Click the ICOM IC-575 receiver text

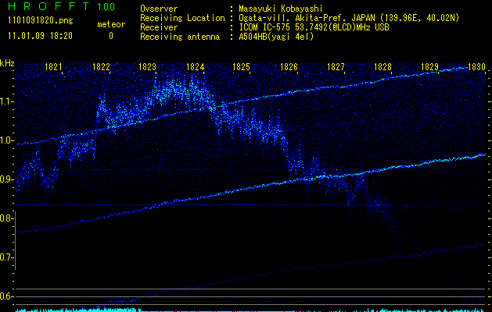click(x=314, y=27)
